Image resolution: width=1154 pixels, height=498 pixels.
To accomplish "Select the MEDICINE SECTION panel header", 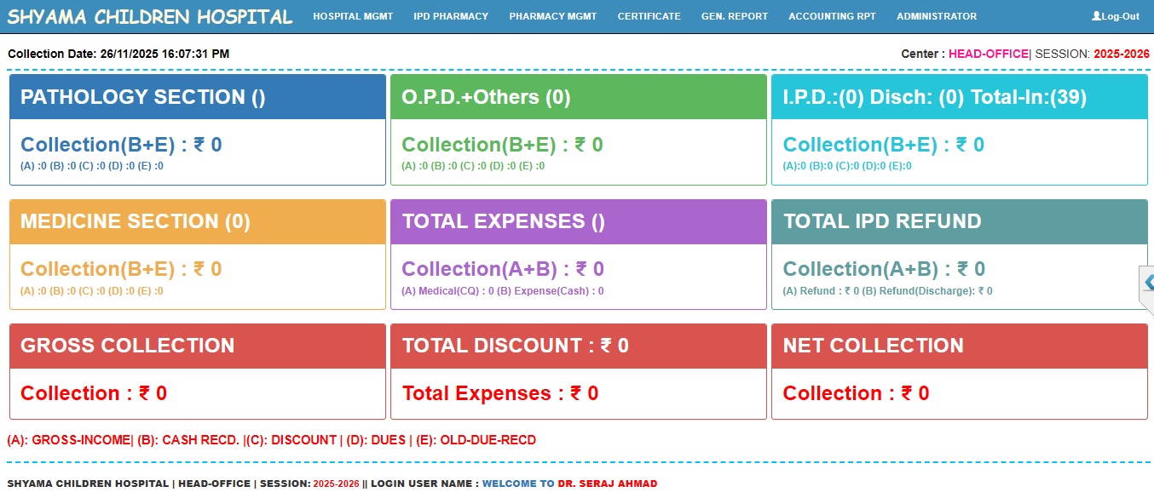I will coord(198,221).
